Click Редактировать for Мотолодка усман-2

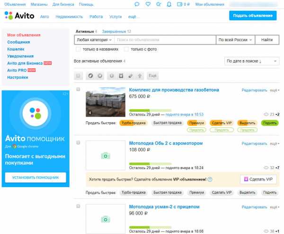click(254, 207)
